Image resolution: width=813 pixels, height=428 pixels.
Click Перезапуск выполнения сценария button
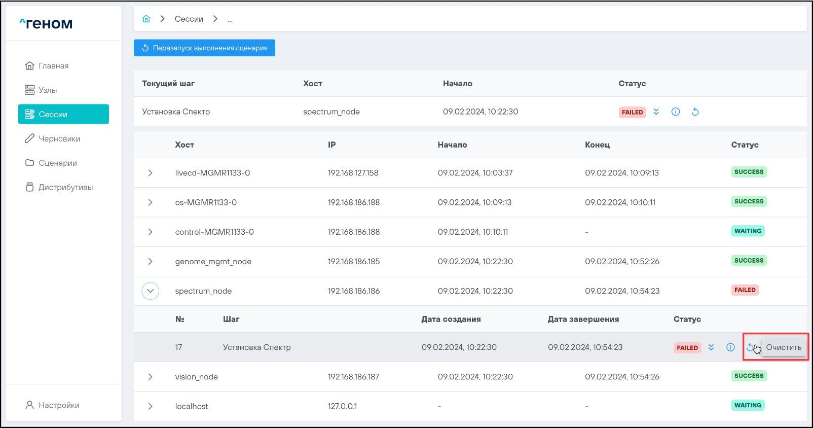click(x=204, y=48)
